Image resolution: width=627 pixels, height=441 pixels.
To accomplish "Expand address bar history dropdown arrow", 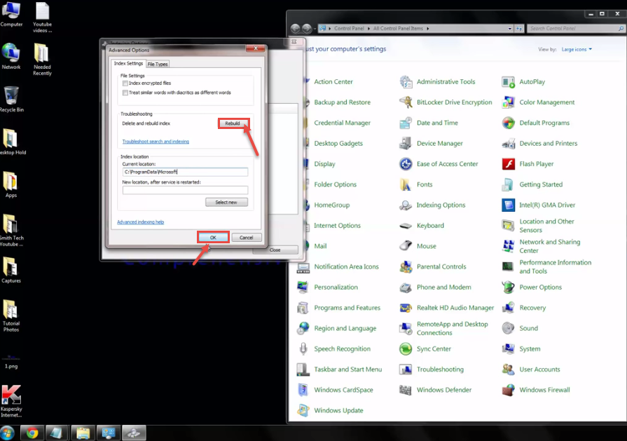I will tap(509, 29).
